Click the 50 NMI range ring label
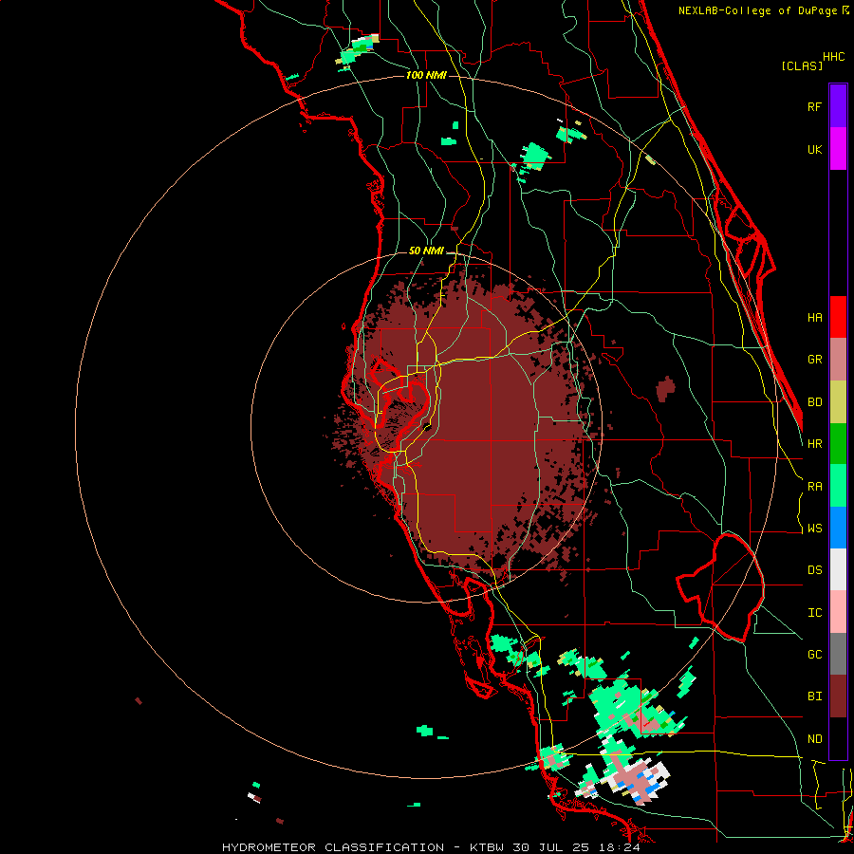The width and height of the screenshot is (854, 854). coord(426,251)
